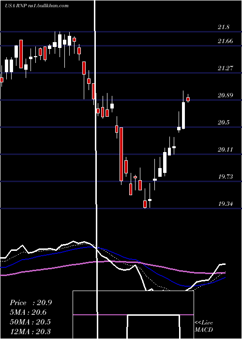The width and height of the screenshot is (242, 339).
Task: Click the 12MA : 20.3 readout
Action: (30, 331)
